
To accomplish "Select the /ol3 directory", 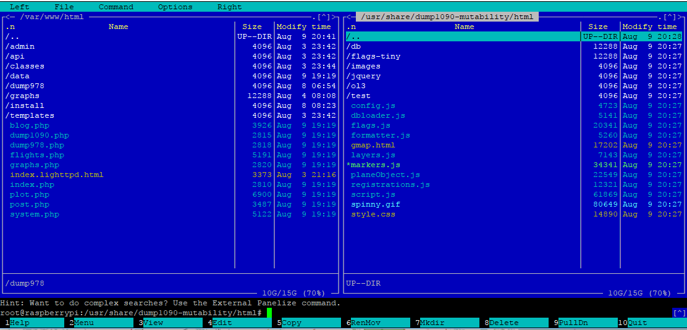I will click(514, 86).
